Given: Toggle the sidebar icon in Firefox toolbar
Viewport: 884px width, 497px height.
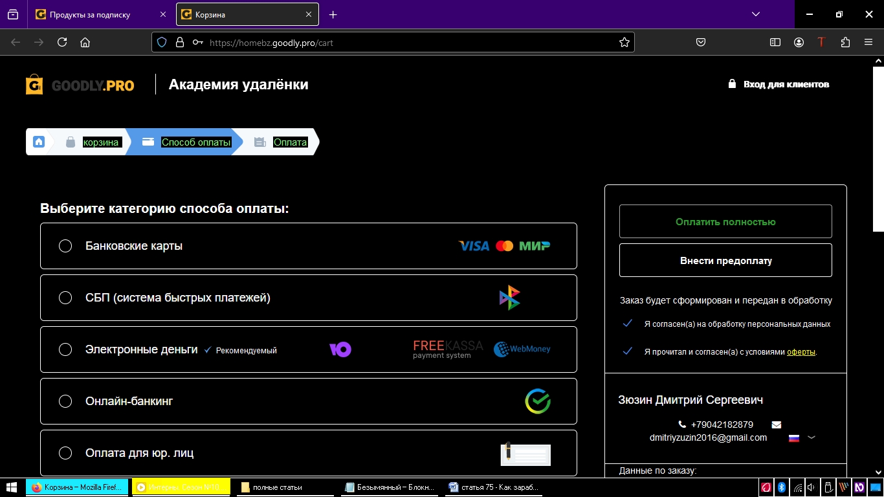Looking at the screenshot, I should (x=775, y=42).
